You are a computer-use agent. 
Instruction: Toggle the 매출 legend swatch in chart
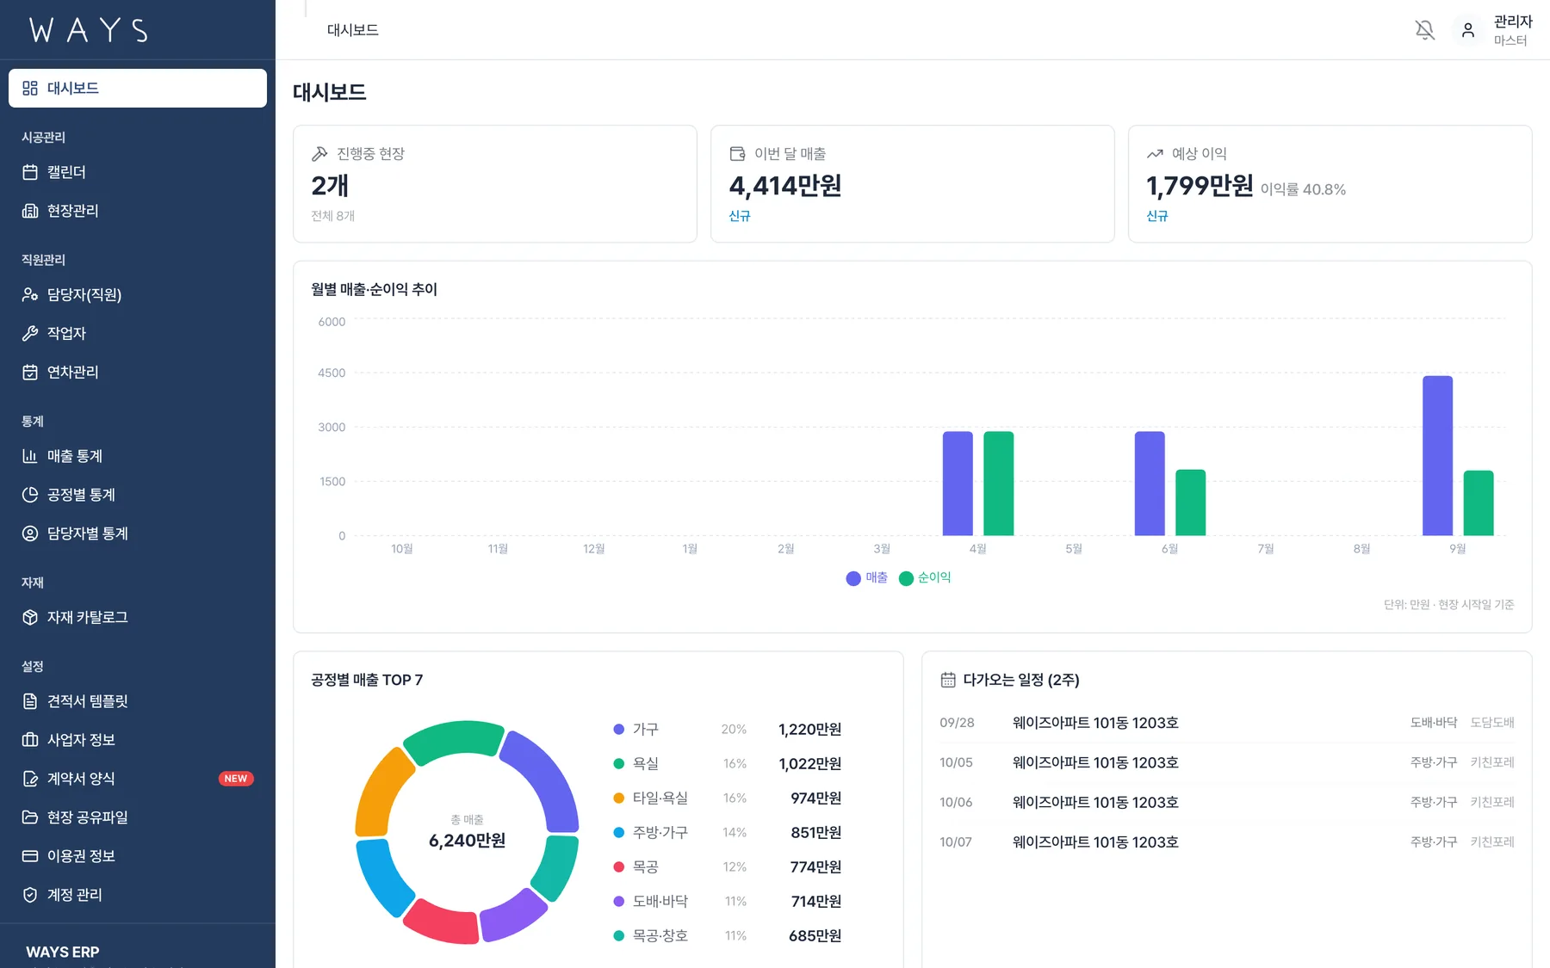tap(853, 578)
